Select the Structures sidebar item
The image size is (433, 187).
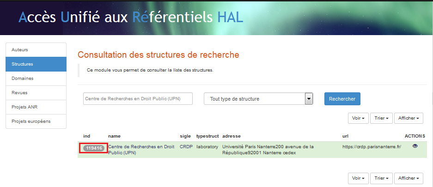click(x=36, y=64)
